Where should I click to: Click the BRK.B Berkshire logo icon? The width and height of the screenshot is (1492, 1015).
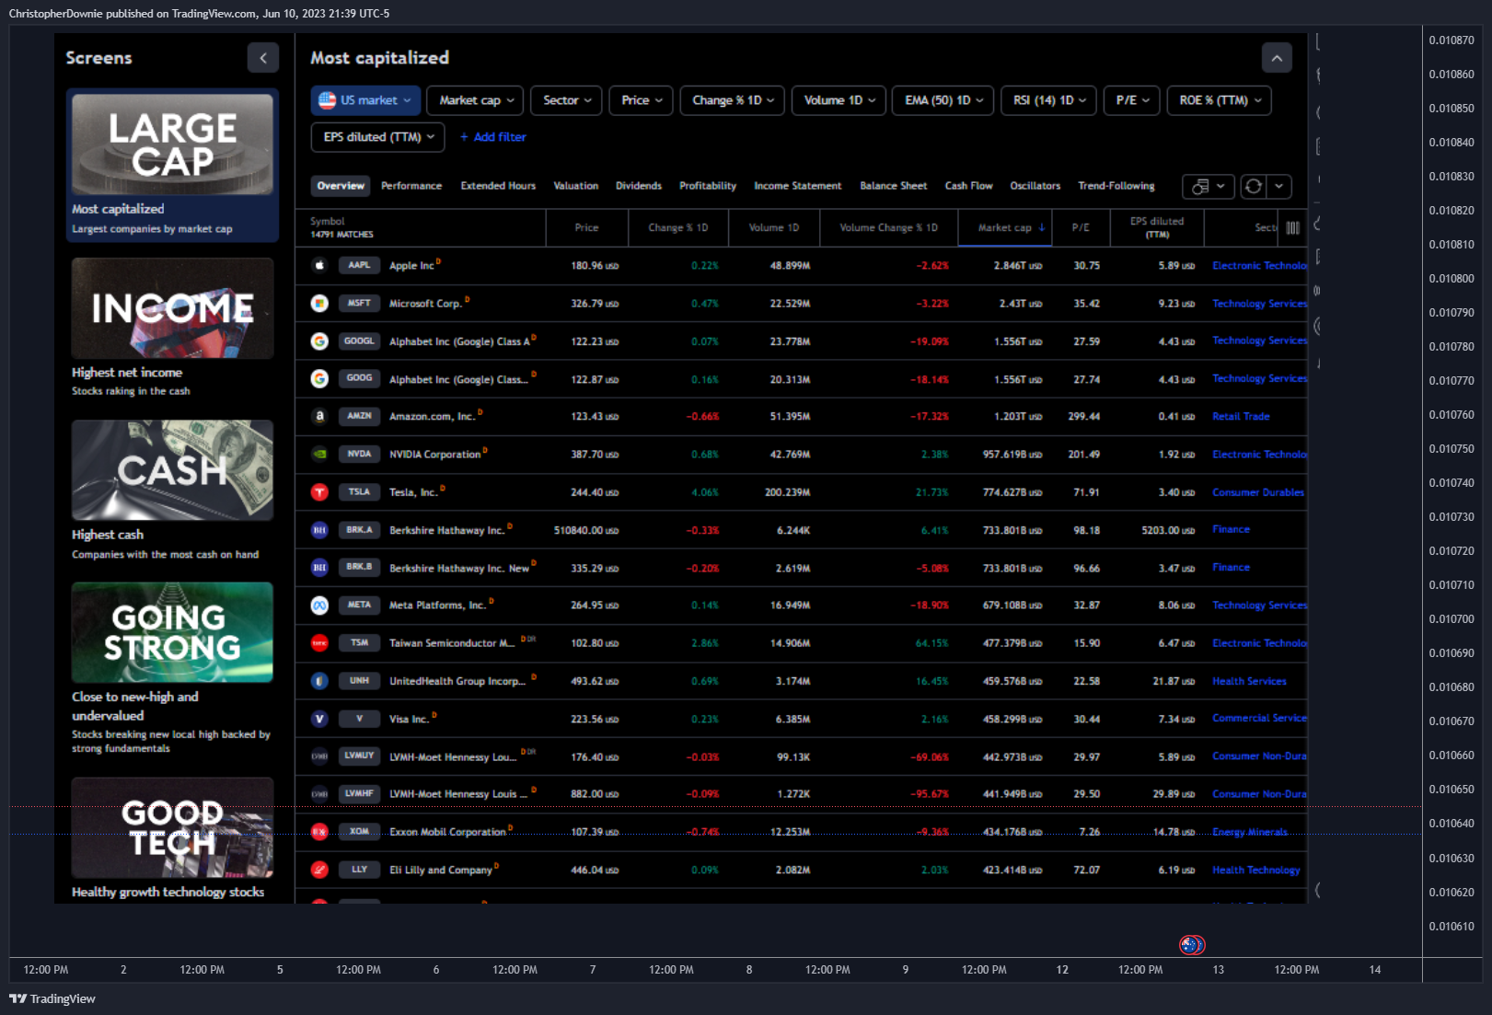pyautogui.click(x=319, y=568)
